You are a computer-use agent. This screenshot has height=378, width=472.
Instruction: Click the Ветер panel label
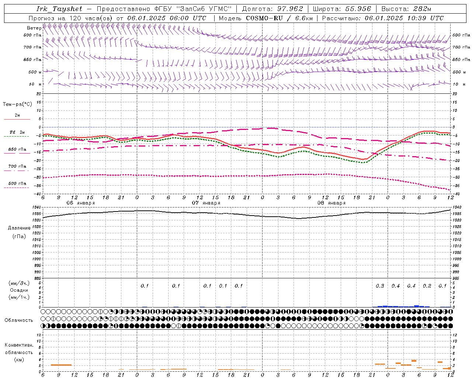coord(34,28)
